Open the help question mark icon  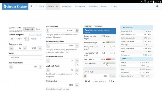point(157,6)
